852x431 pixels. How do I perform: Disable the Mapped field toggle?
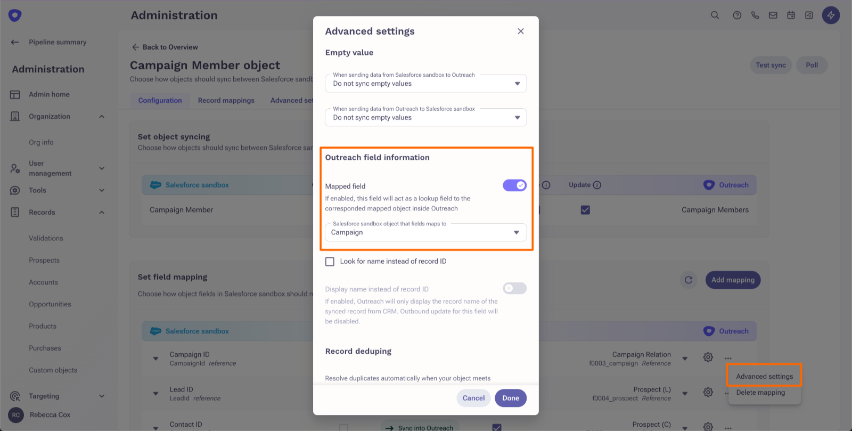click(x=514, y=185)
